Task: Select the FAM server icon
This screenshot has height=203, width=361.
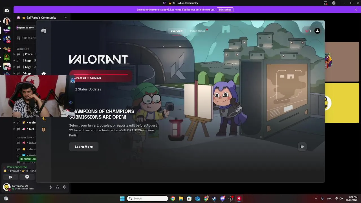Action: [7, 67]
